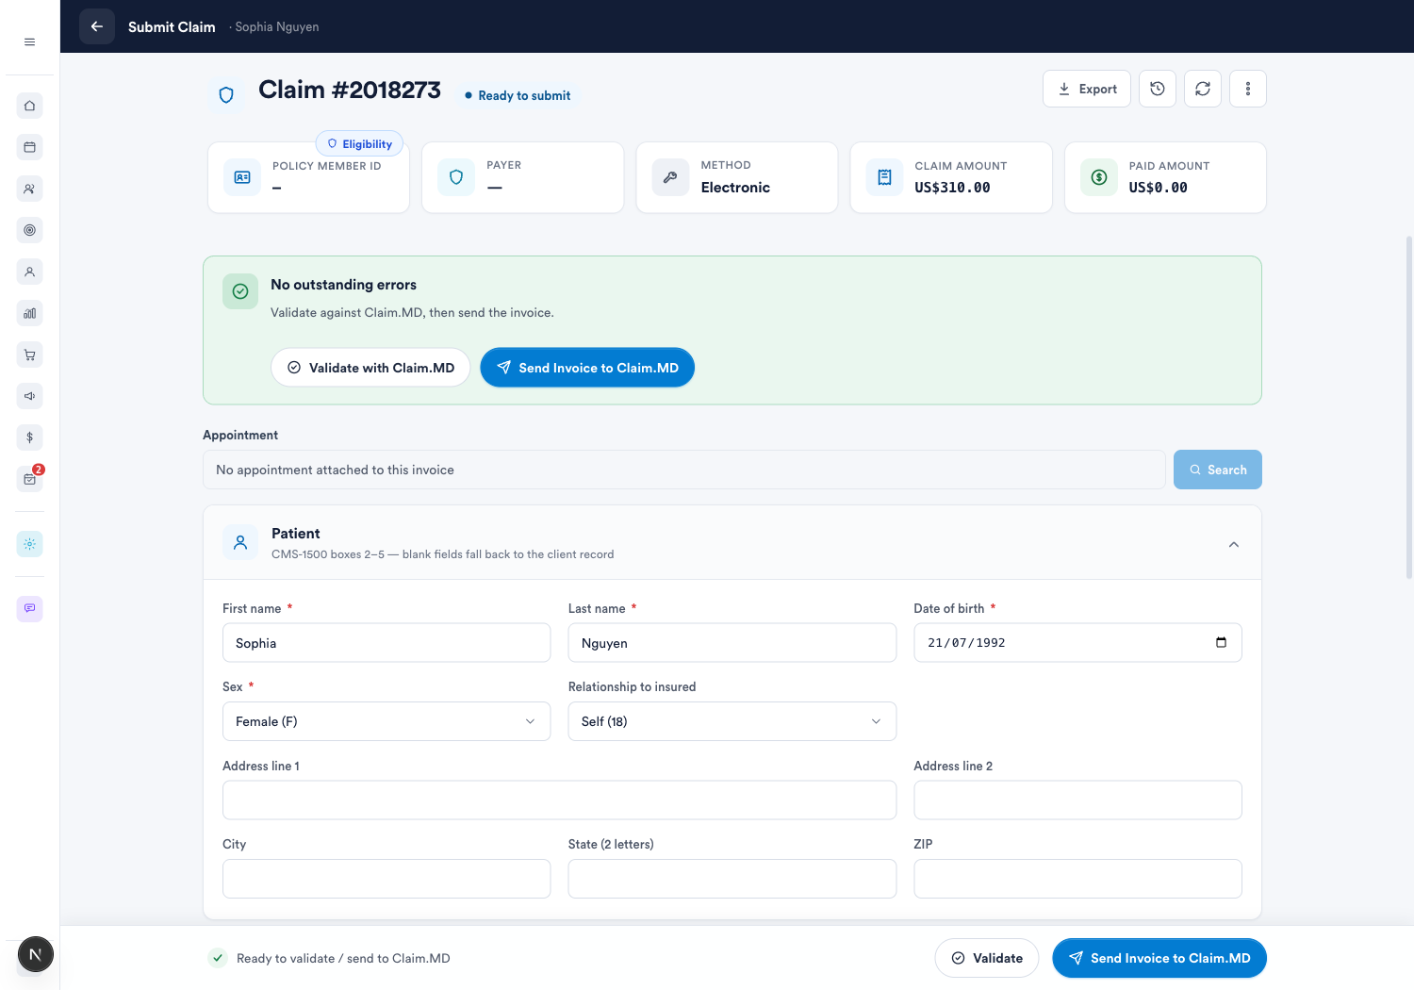
Task: Click the Electronic method value
Action: [x=735, y=188]
